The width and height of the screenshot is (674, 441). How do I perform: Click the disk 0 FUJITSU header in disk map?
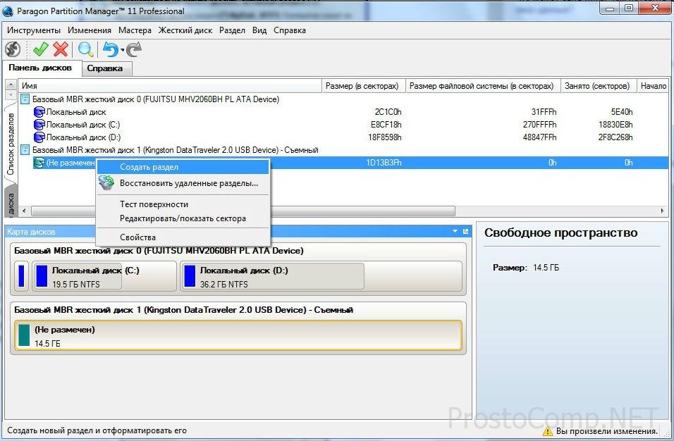pyautogui.click(x=159, y=251)
